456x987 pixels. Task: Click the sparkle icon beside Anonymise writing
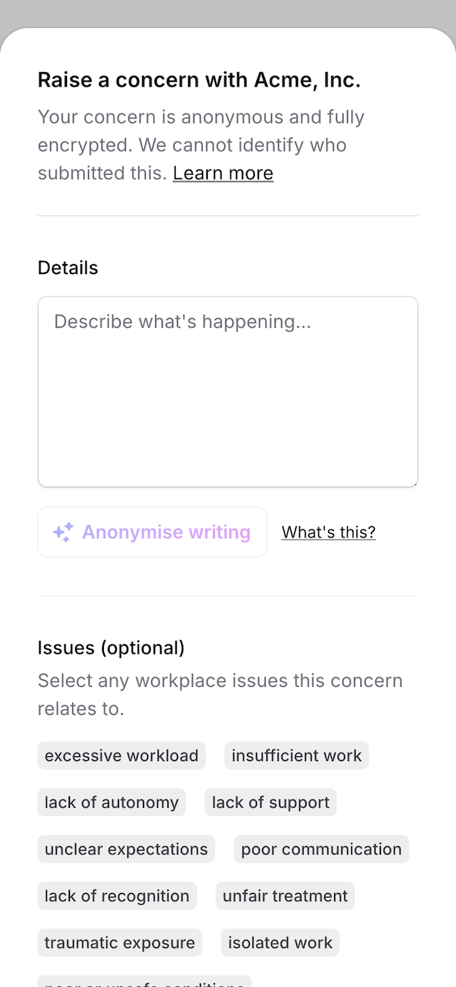pyautogui.click(x=63, y=532)
